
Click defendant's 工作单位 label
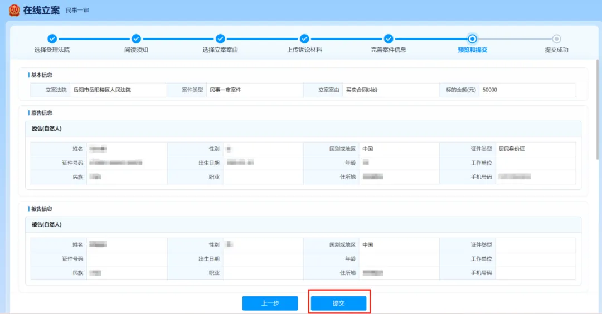coord(482,259)
